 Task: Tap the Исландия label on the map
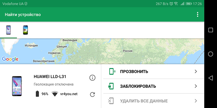pos(31,45)
